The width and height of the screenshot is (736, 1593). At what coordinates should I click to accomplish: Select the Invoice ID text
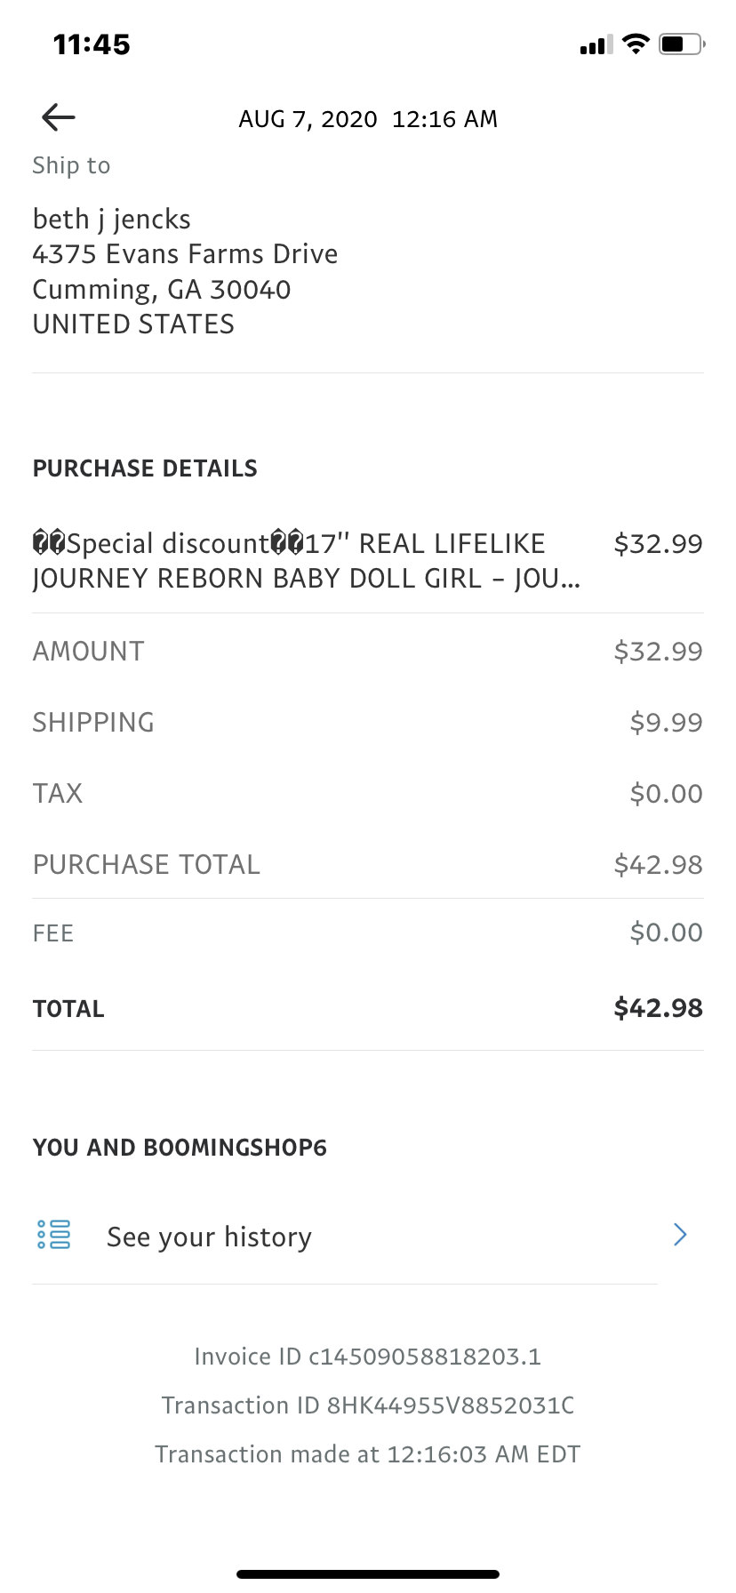point(367,1357)
